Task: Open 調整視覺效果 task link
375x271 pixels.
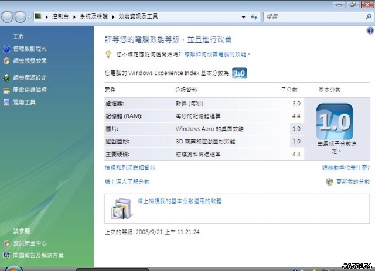Action: point(30,61)
